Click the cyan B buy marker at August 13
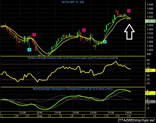Image resolution: width=156 pixels, height=123 pixels. 105,42
